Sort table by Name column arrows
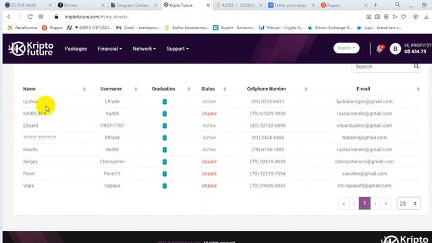 tap(84, 89)
